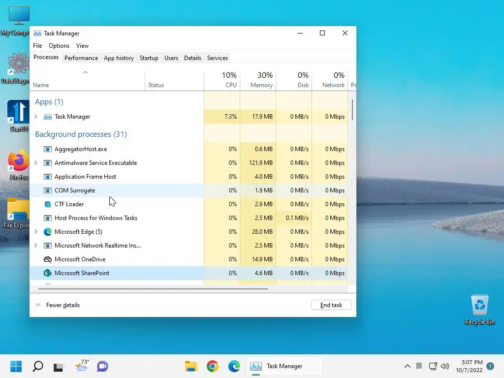Image resolution: width=504 pixels, height=378 pixels.
Task: Open the View menu
Action: (x=82, y=46)
